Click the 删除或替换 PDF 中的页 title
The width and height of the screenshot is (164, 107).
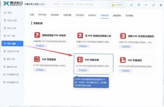[54, 35]
